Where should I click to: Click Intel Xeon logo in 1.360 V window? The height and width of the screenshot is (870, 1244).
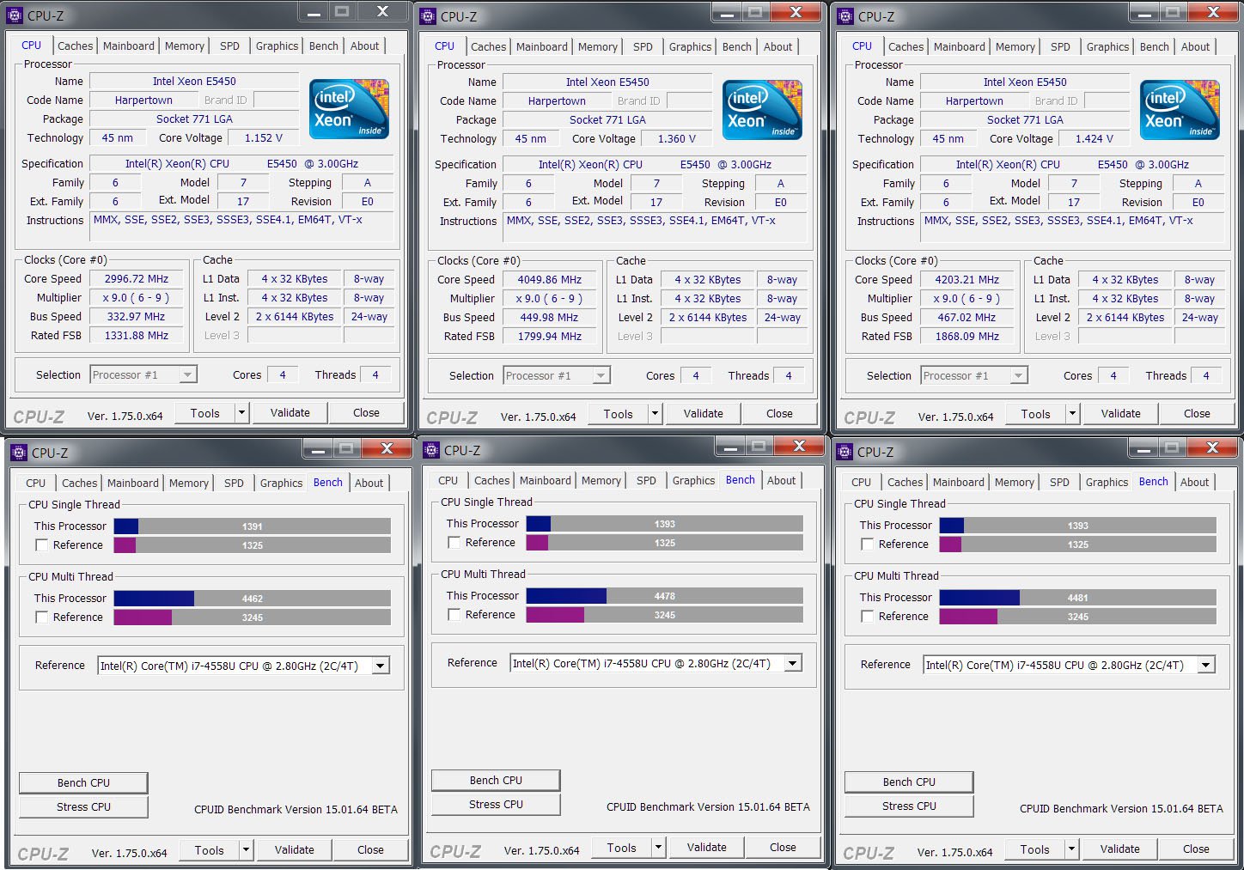click(x=762, y=110)
